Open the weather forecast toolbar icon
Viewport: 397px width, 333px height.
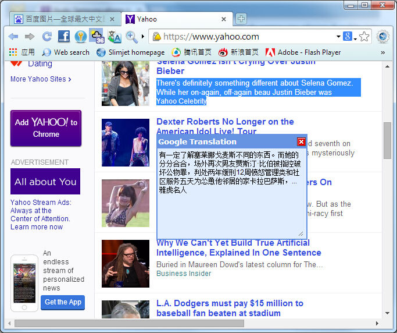coord(97,37)
